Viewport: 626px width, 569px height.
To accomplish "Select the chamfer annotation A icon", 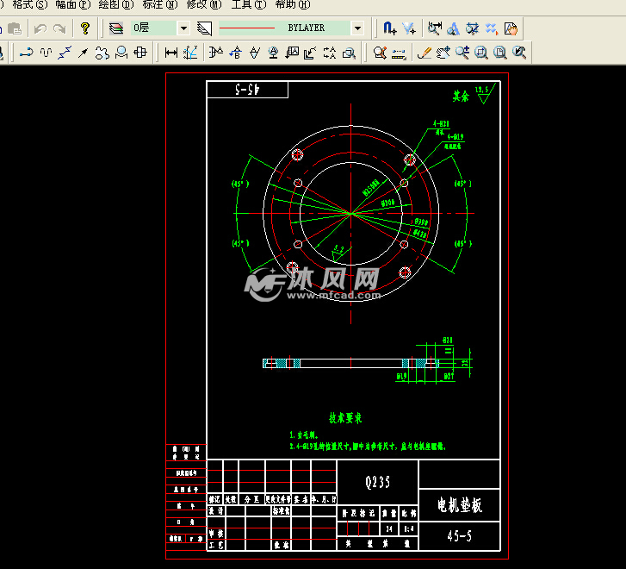I will tap(216, 53).
